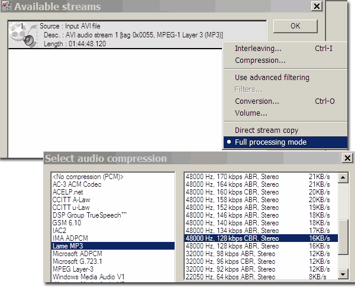Viewport: 355px width, 287px height.
Task: Select ACELP.net codec
Action: tap(113, 192)
